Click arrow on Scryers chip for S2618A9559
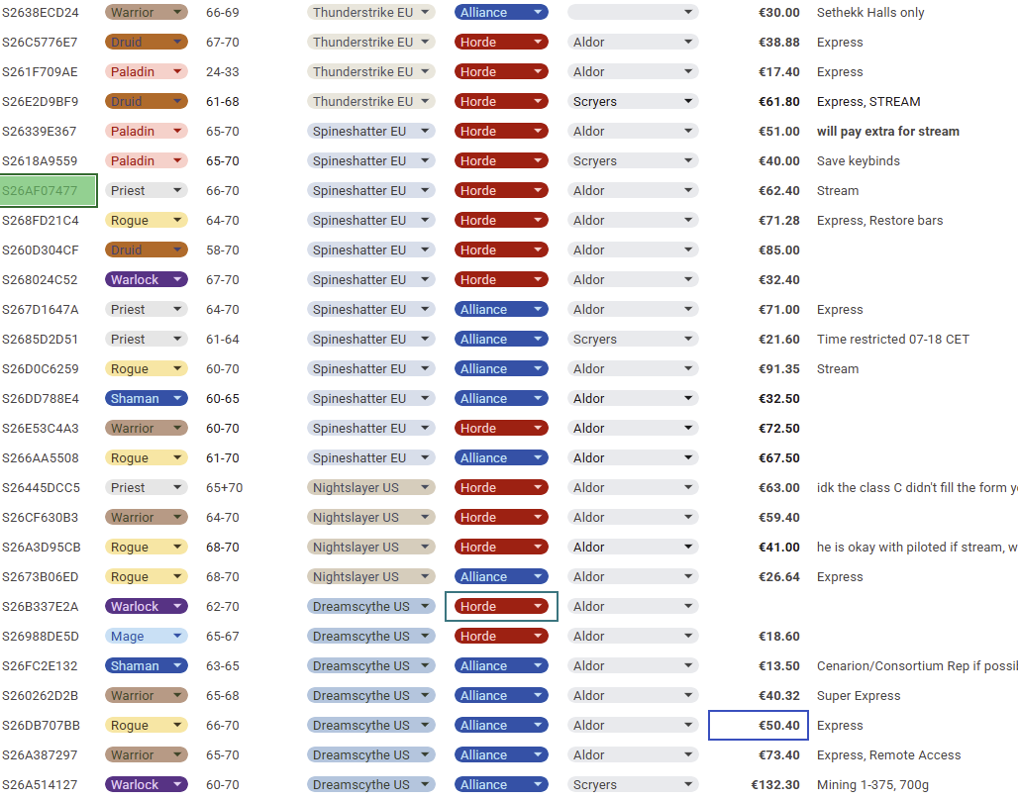1018x801 pixels. tap(688, 161)
